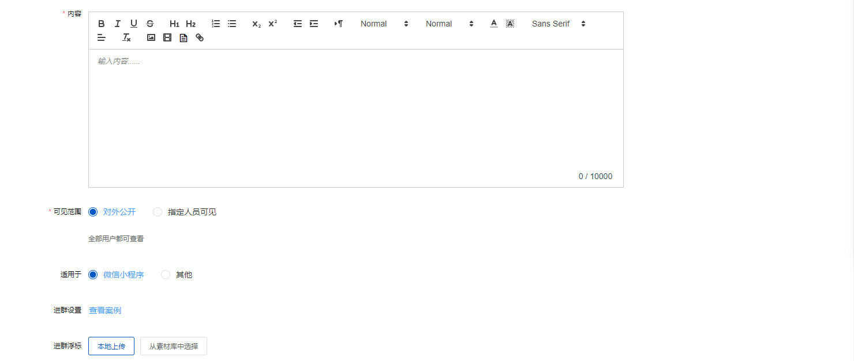Select the 指定人员可见 radio option
The height and width of the screenshot is (361, 854).
click(158, 212)
